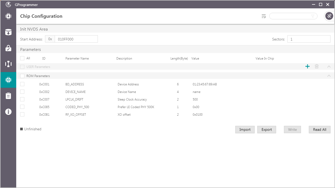
Task: Switch to the active Chip Configuration tab
Action: click(x=8, y=80)
